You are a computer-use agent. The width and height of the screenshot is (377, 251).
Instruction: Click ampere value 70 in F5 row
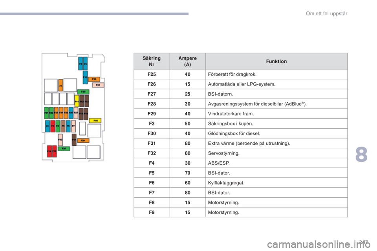pyautogui.click(x=188, y=173)
